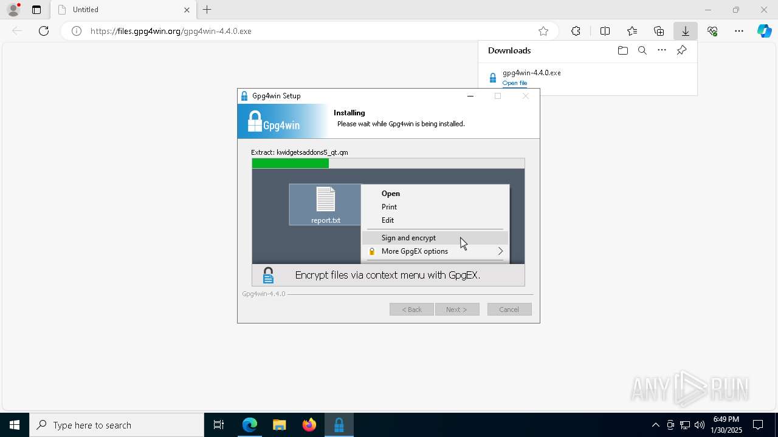778x437 pixels.
Task: Open Task View on taskbar
Action: tap(219, 425)
